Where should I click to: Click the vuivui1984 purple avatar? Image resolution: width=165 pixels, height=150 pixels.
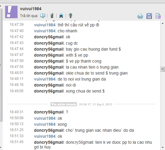[x=11, y=12]
